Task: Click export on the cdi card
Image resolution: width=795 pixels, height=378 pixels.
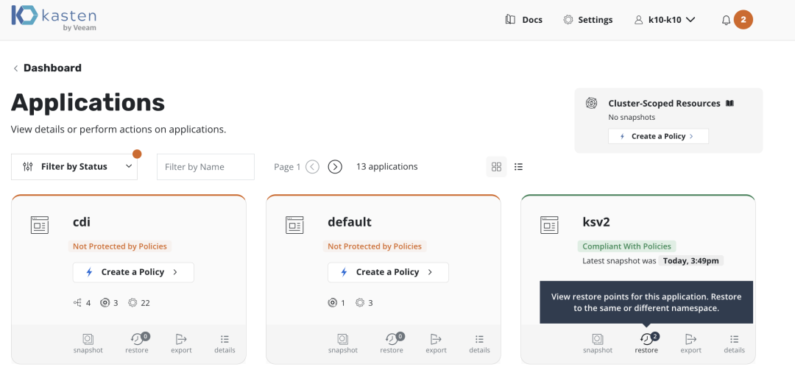Action: (x=181, y=343)
